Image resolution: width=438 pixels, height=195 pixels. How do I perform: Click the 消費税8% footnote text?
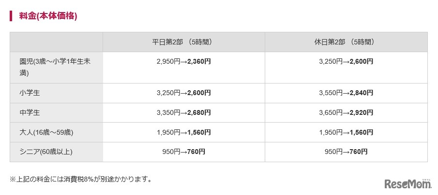[81, 179]
